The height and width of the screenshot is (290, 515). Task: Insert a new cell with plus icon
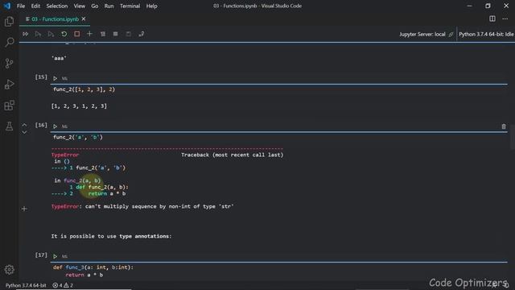[89, 34]
